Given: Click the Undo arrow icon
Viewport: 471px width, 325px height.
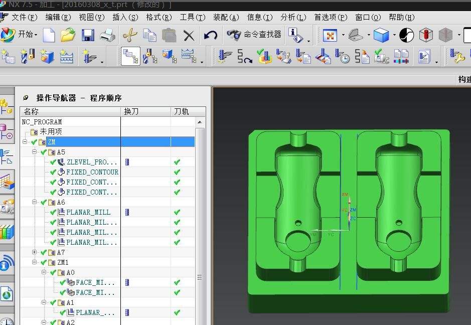Looking at the screenshot, I should click(x=210, y=35).
